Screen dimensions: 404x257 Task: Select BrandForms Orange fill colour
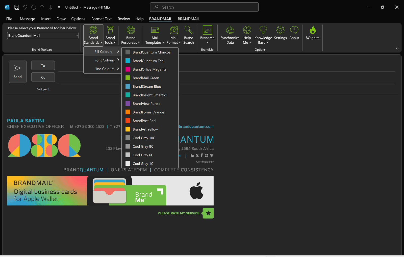click(150, 112)
